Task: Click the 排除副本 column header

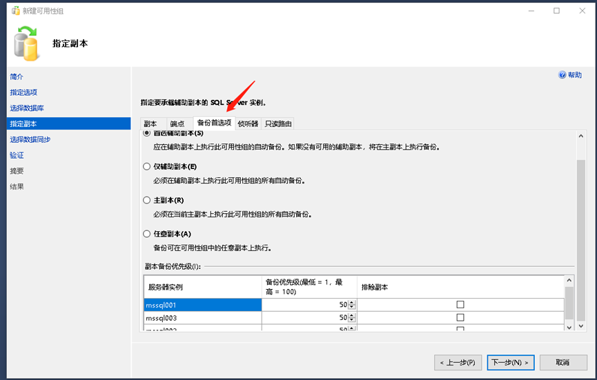Action: tap(460, 287)
